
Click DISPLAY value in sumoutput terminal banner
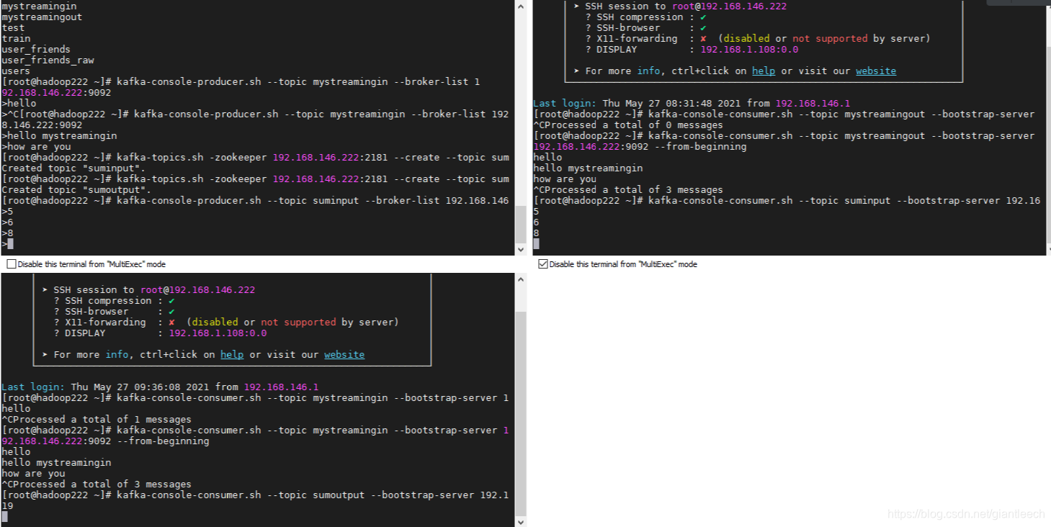pos(218,333)
